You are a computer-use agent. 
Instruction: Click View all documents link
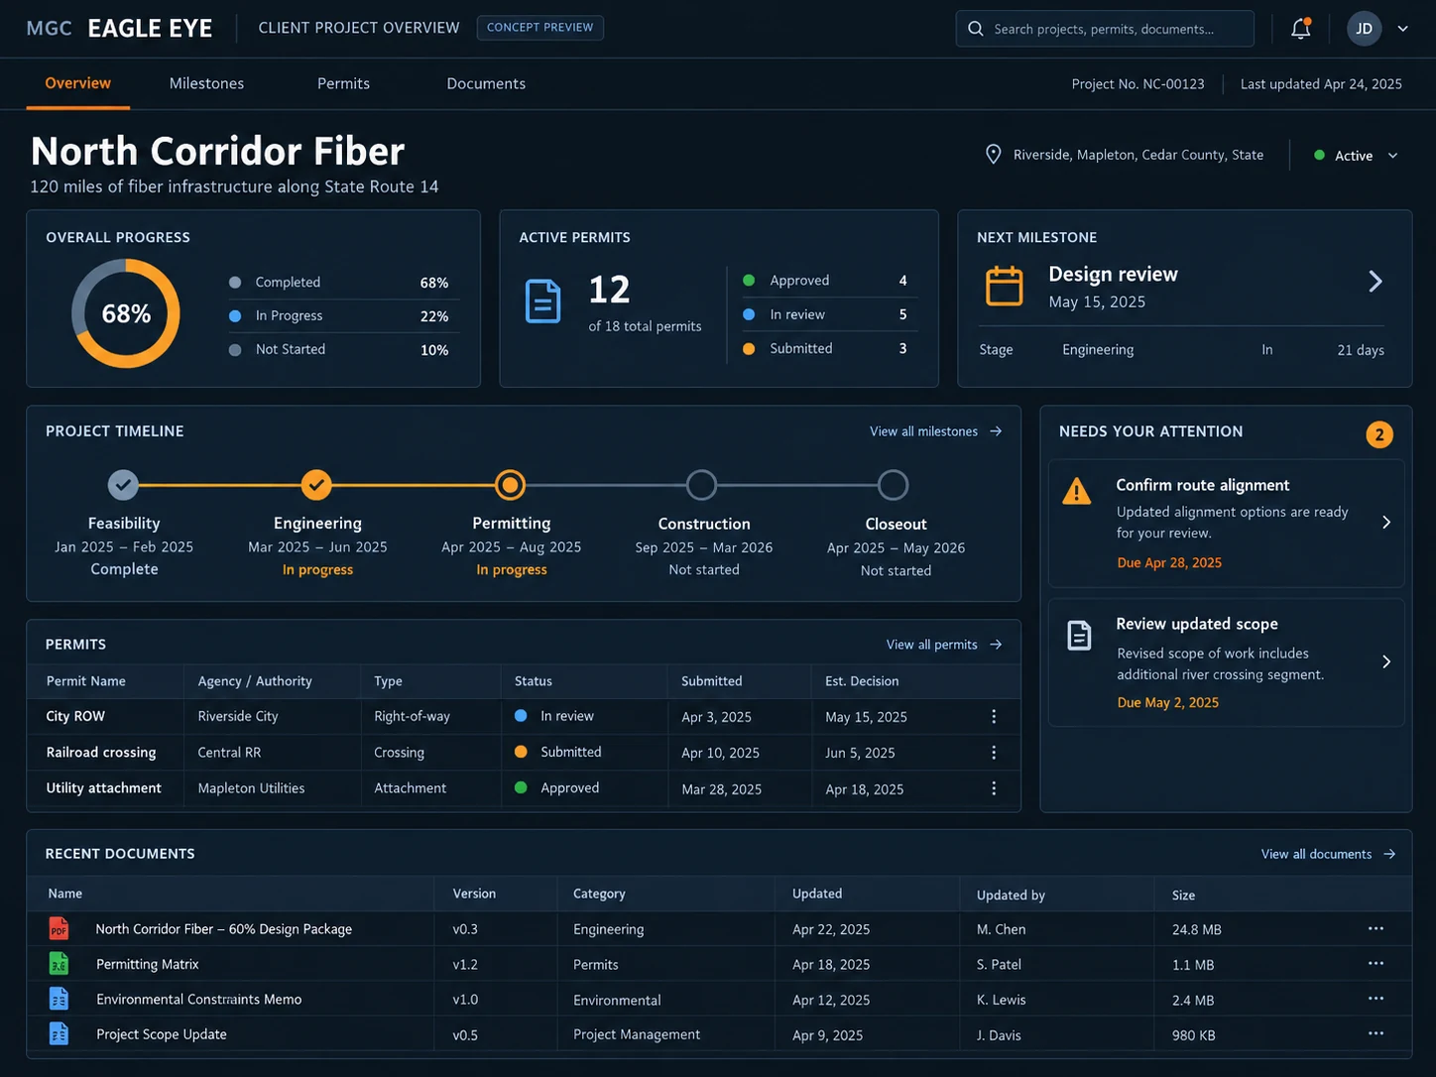pos(1328,854)
